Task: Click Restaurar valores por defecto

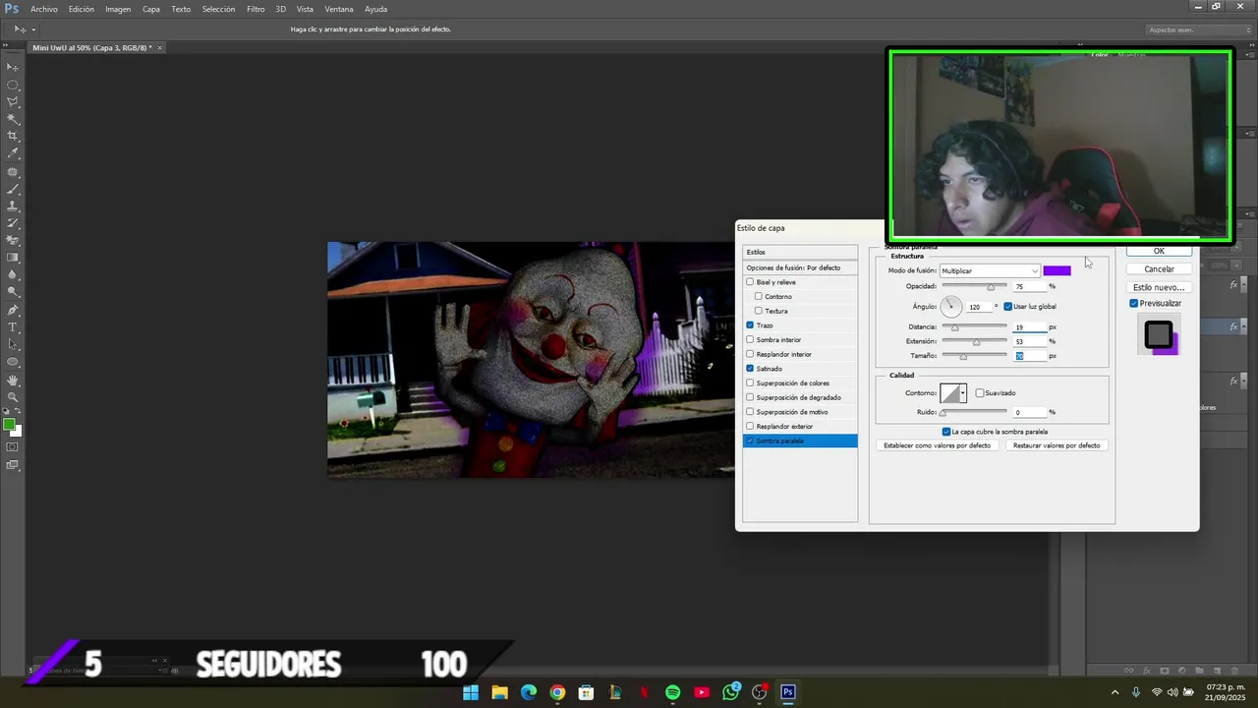Action: [x=1057, y=445]
